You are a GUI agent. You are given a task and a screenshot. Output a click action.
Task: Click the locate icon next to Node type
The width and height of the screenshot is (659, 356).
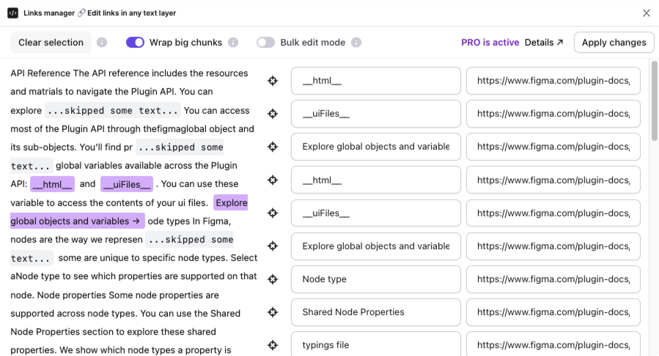click(x=272, y=279)
